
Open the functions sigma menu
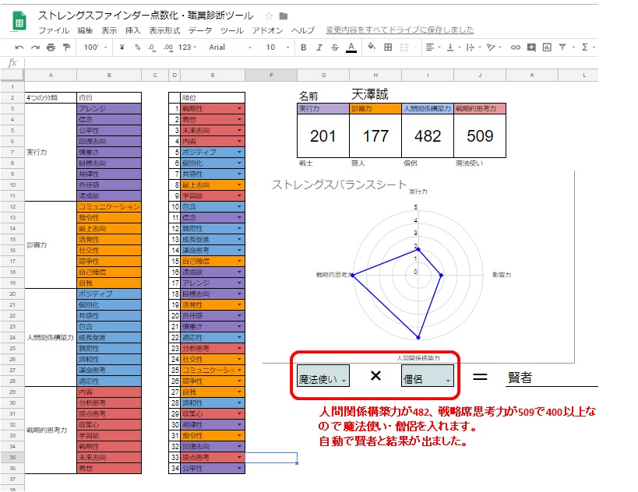coord(585,47)
